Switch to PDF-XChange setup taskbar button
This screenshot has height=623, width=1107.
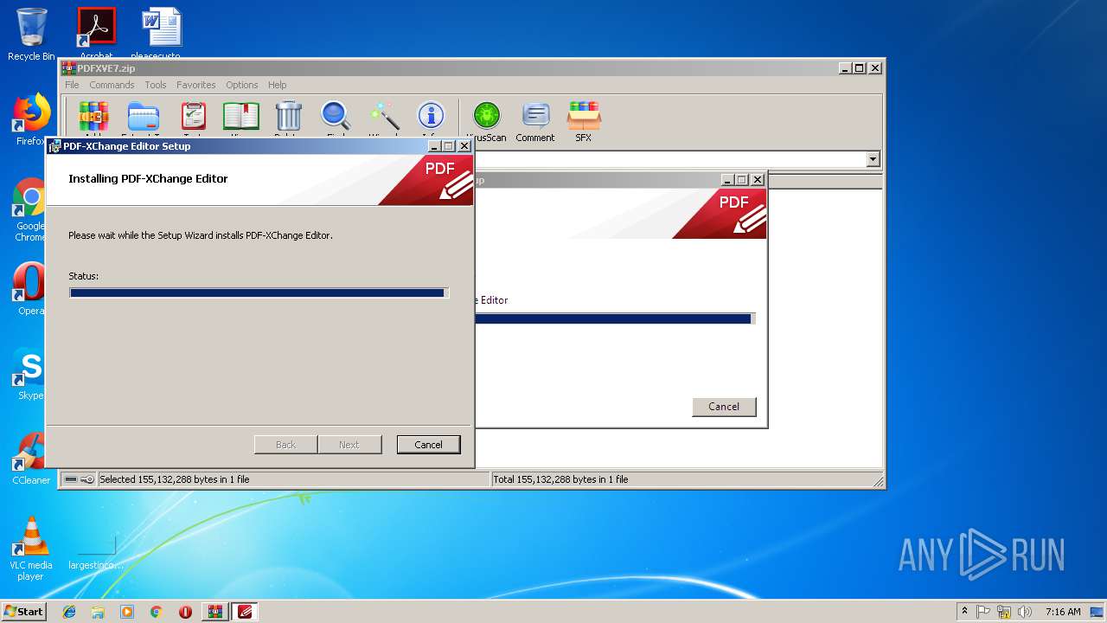(245, 612)
